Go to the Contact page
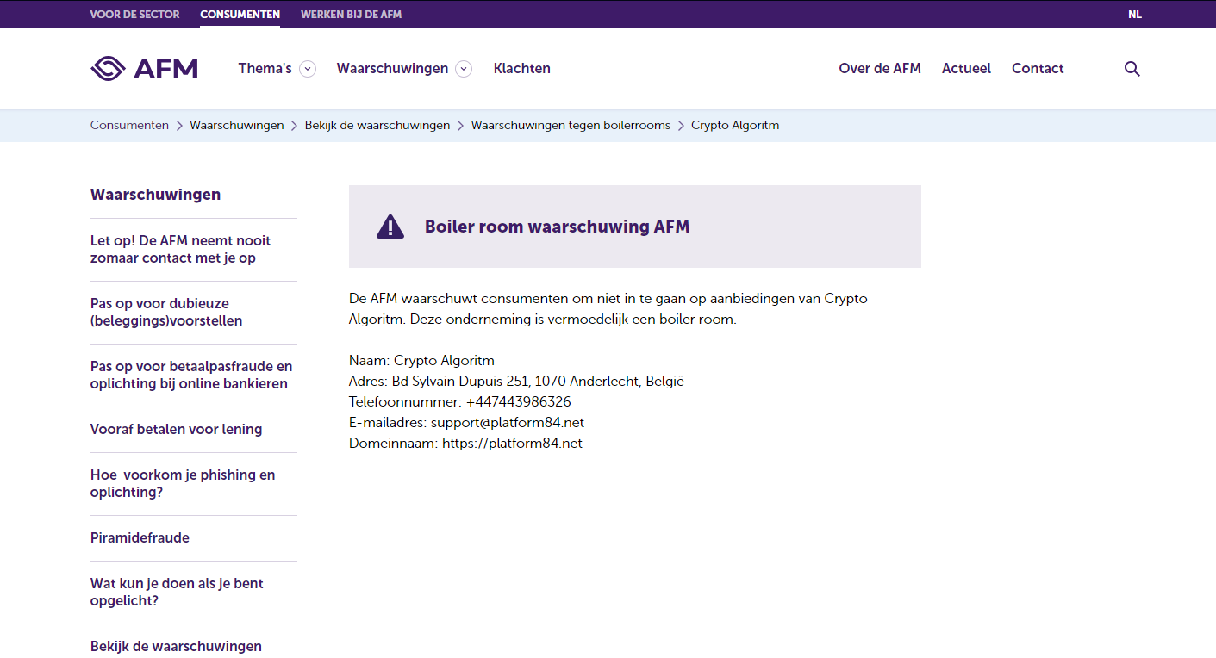Image resolution: width=1216 pixels, height=658 pixels. (x=1038, y=69)
